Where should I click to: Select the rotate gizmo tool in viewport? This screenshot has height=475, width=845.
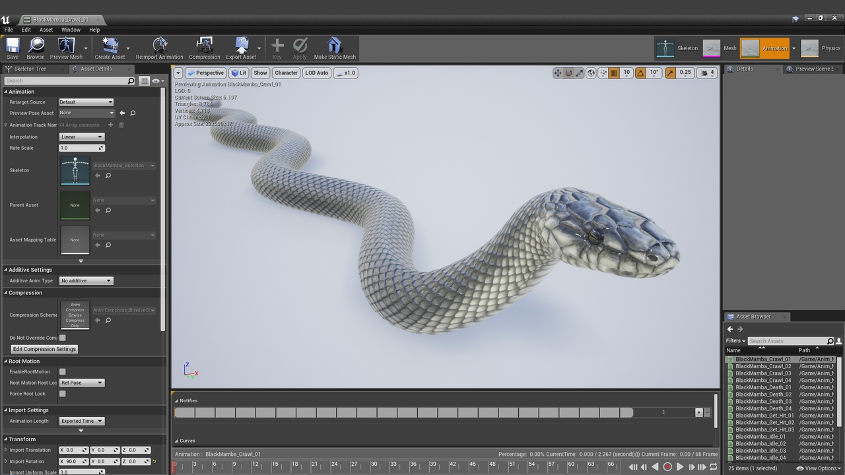[x=568, y=73]
